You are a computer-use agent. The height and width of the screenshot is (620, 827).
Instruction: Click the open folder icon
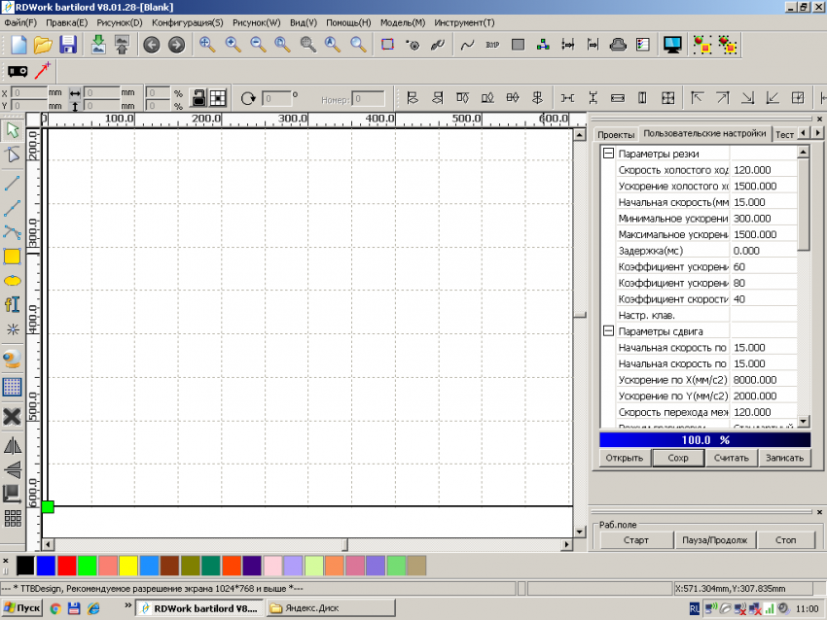[43, 44]
